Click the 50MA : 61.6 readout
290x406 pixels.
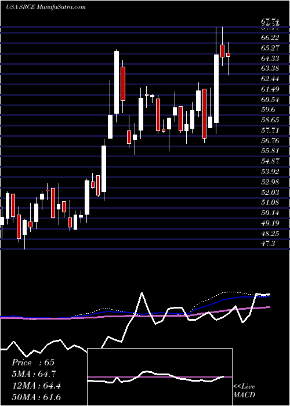click(x=36, y=397)
